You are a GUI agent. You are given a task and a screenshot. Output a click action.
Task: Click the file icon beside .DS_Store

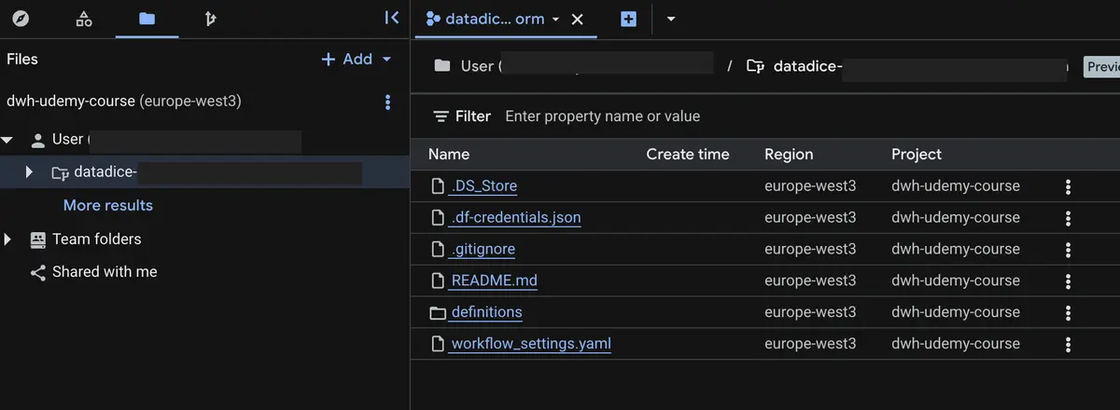tap(438, 186)
